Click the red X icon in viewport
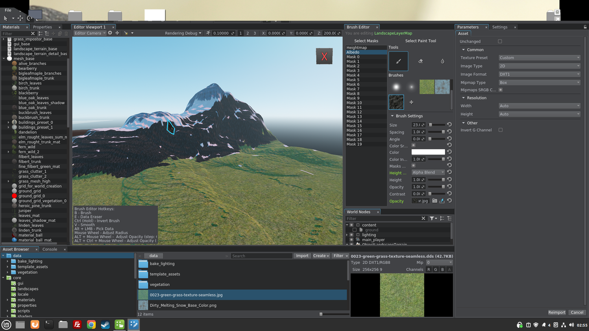The height and width of the screenshot is (331, 589). (x=324, y=56)
